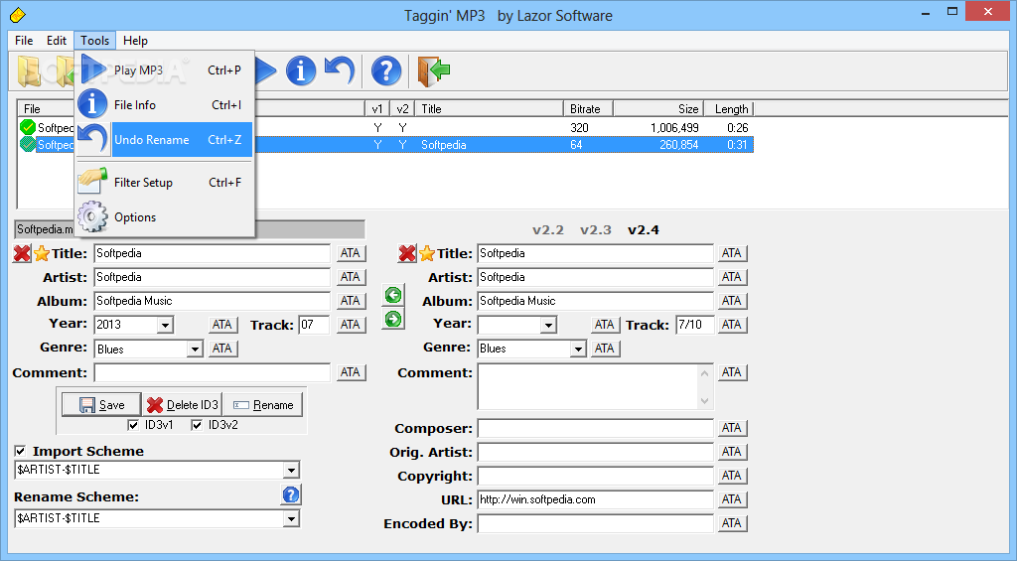Open the Import Scheme combo box
This screenshot has height=561, width=1017.
[x=291, y=470]
